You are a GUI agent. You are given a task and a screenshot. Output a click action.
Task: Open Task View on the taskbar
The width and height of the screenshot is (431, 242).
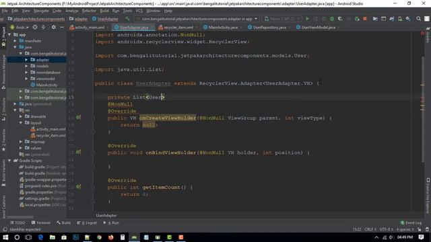point(28,237)
